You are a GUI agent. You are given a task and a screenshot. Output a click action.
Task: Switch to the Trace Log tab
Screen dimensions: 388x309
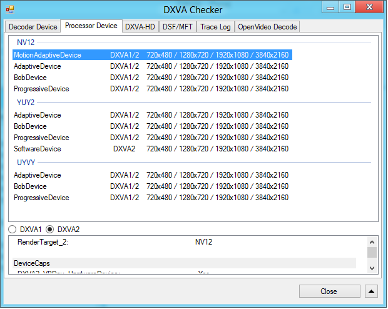[215, 27]
